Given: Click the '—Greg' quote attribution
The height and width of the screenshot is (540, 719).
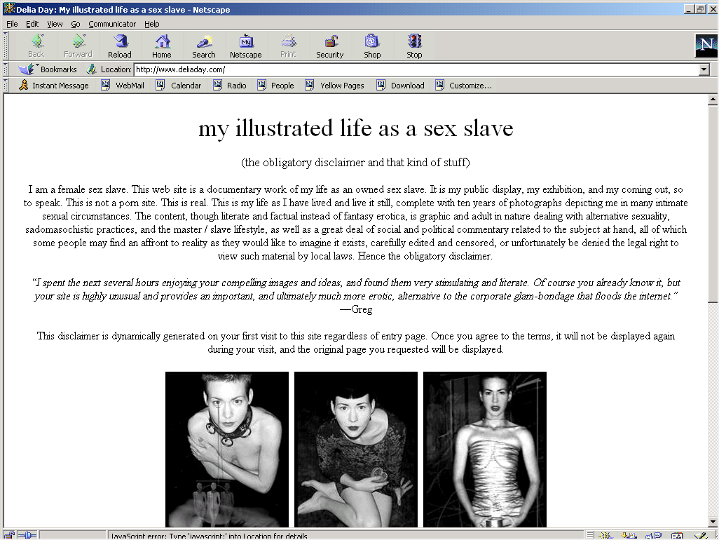Looking at the screenshot, I should pyautogui.click(x=356, y=309).
